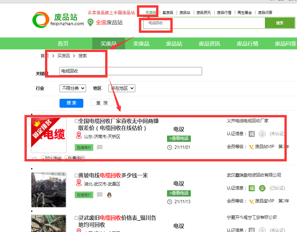Tick the checkbox before 黄陂电线电缆回收多少钱一米
297x232 pixels.
pyautogui.click(x=76, y=175)
